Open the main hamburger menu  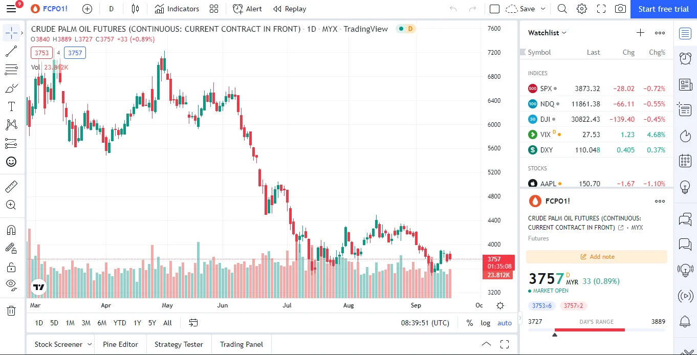point(11,9)
